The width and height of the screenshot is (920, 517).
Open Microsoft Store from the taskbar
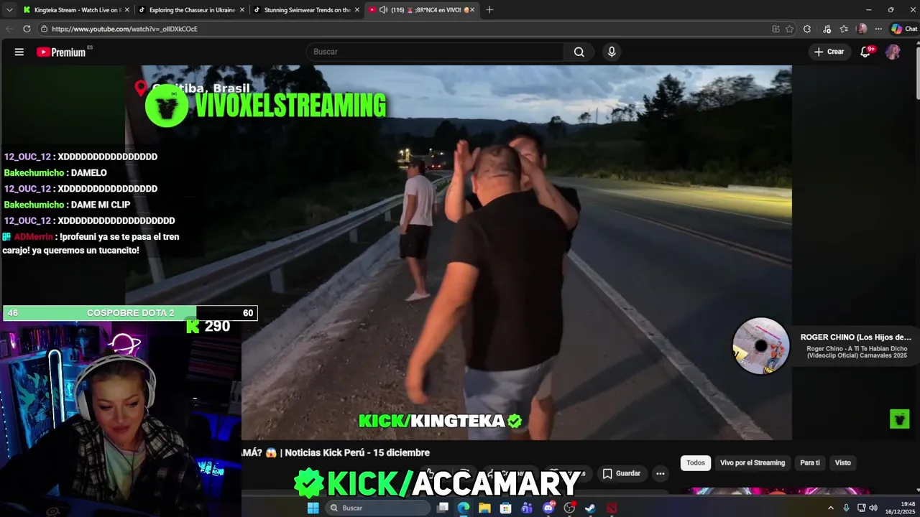506,508
